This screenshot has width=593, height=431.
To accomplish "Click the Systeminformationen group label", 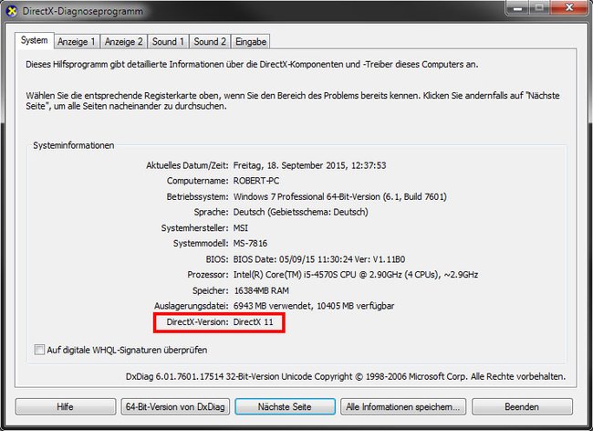I will click(73, 145).
